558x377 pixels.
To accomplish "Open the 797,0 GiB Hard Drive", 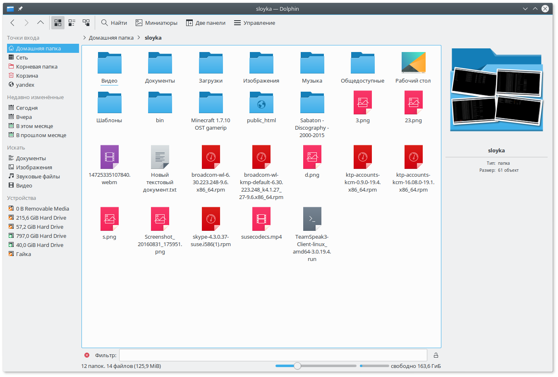I will tap(43, 236).
